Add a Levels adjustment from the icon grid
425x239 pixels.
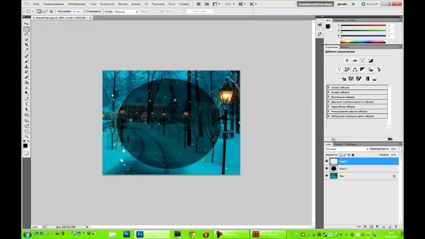coord(355,60)
